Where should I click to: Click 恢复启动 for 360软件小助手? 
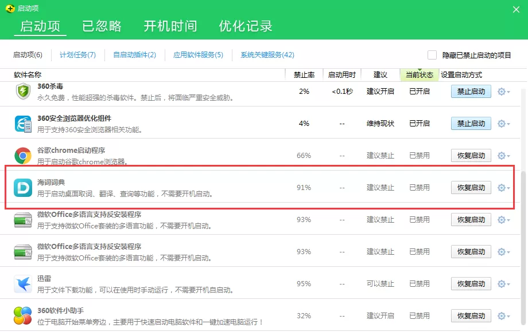point(471,316)
